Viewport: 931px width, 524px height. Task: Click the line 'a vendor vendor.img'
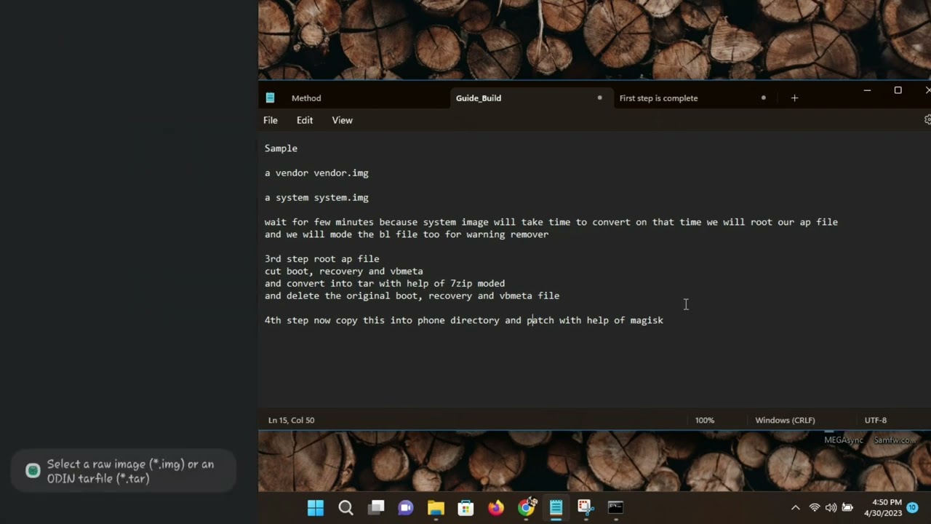pyautogui.click(x=316, y=173)
